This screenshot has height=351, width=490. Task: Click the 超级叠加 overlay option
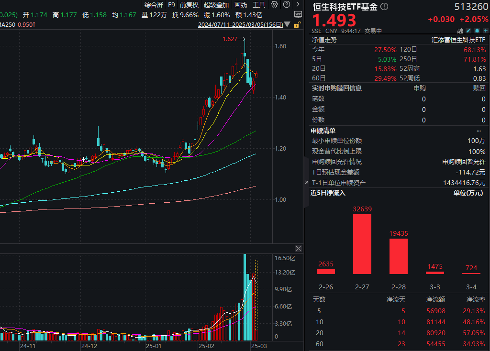pos(216,5)
